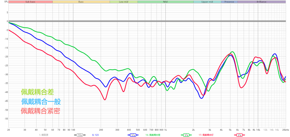Click the Upper mid band header
290x137 pixels.
207,2
